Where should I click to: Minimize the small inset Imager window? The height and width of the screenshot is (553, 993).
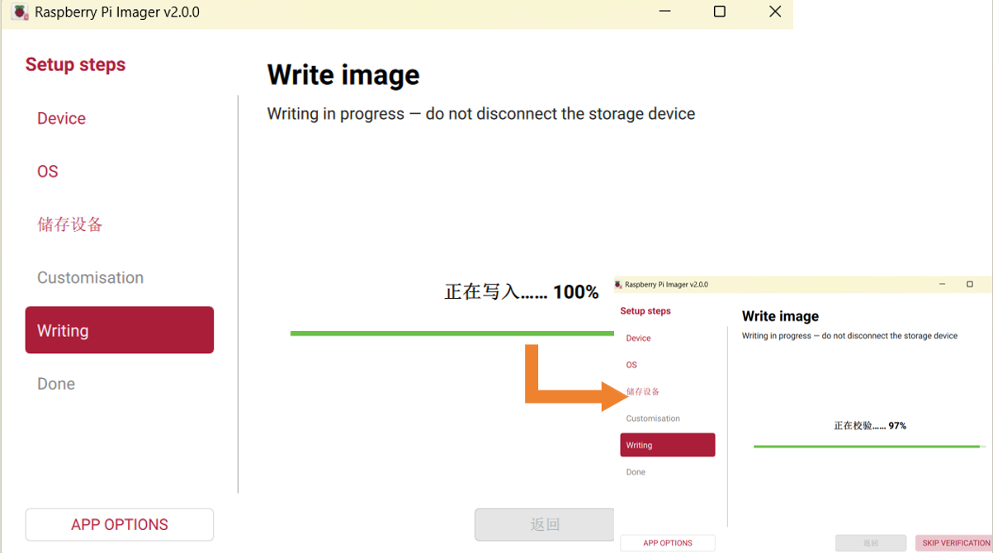coord(942,285)
